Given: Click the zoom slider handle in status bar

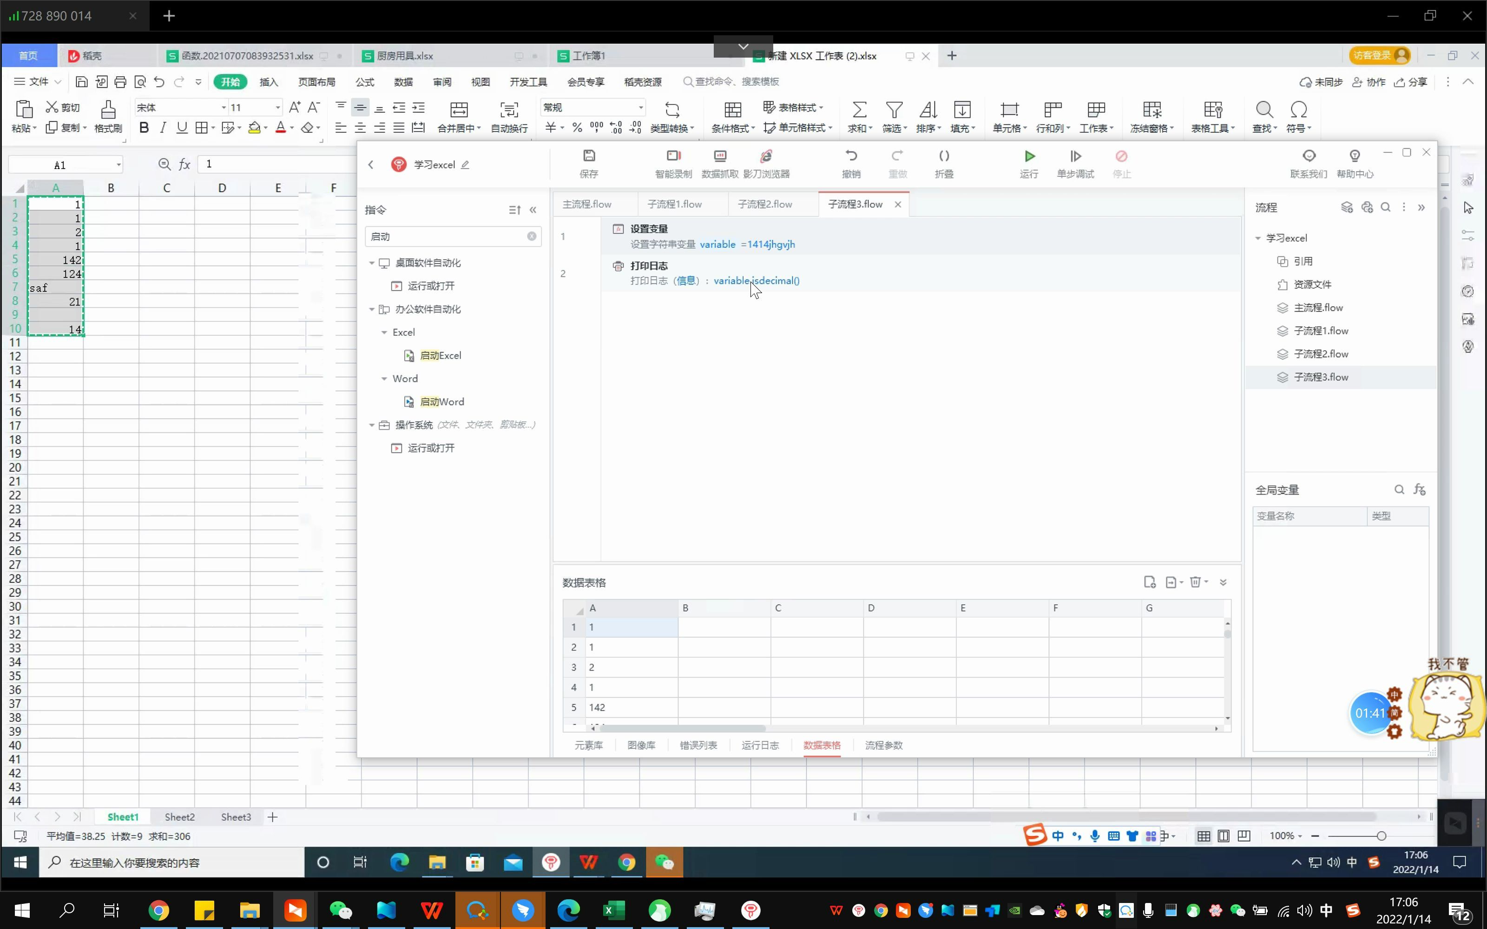Looking at the screenshot, I should tap(1381, 836).
